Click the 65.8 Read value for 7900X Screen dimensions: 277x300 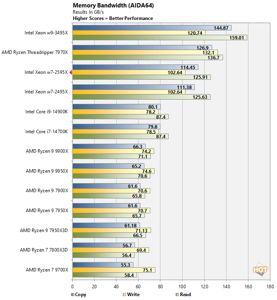(137, 196)
